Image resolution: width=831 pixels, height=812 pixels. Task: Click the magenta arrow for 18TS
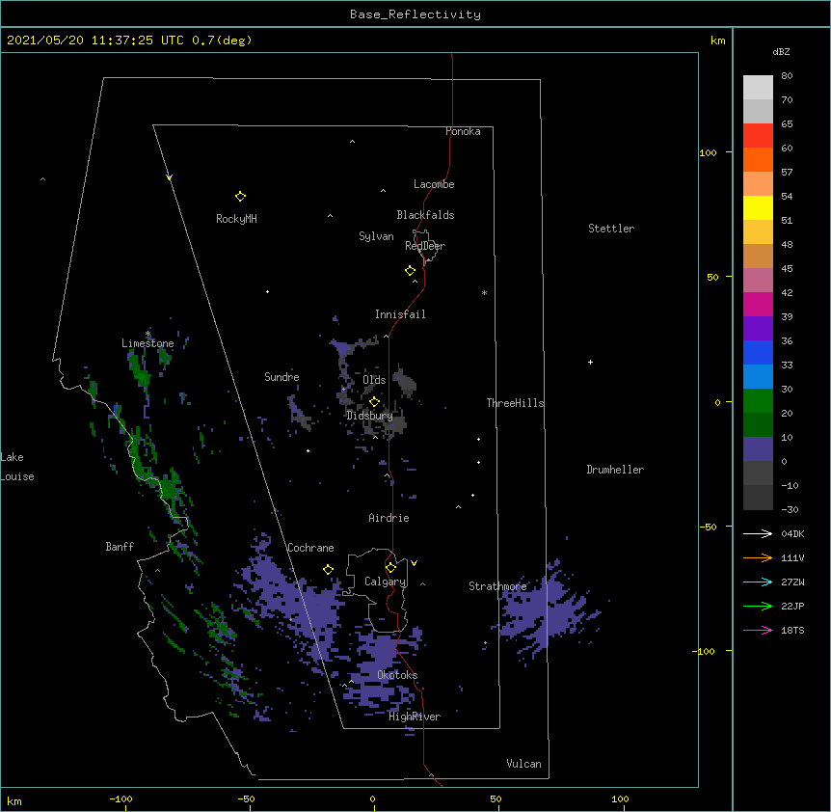(758, 630)
